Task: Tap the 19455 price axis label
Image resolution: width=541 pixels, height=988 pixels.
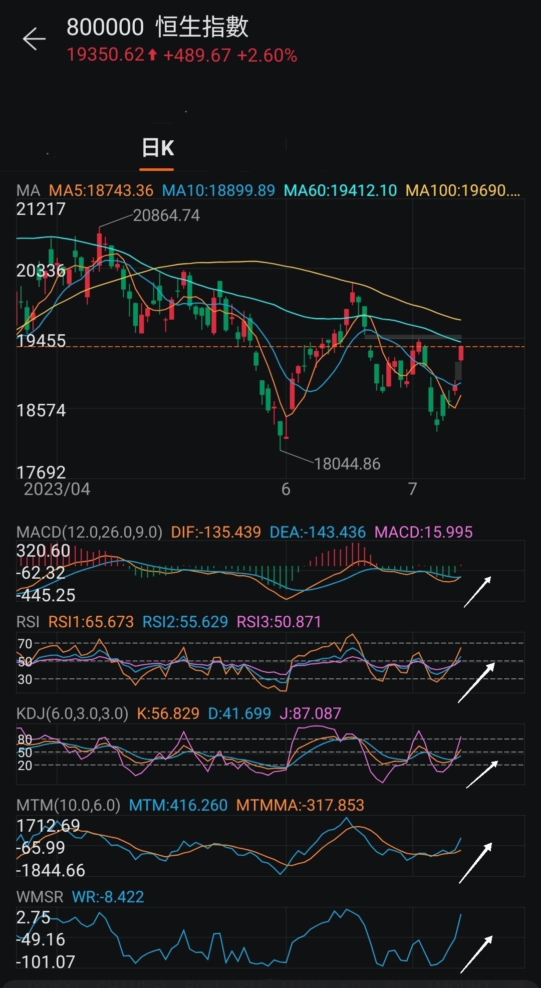Action: [x=41, y=341]
